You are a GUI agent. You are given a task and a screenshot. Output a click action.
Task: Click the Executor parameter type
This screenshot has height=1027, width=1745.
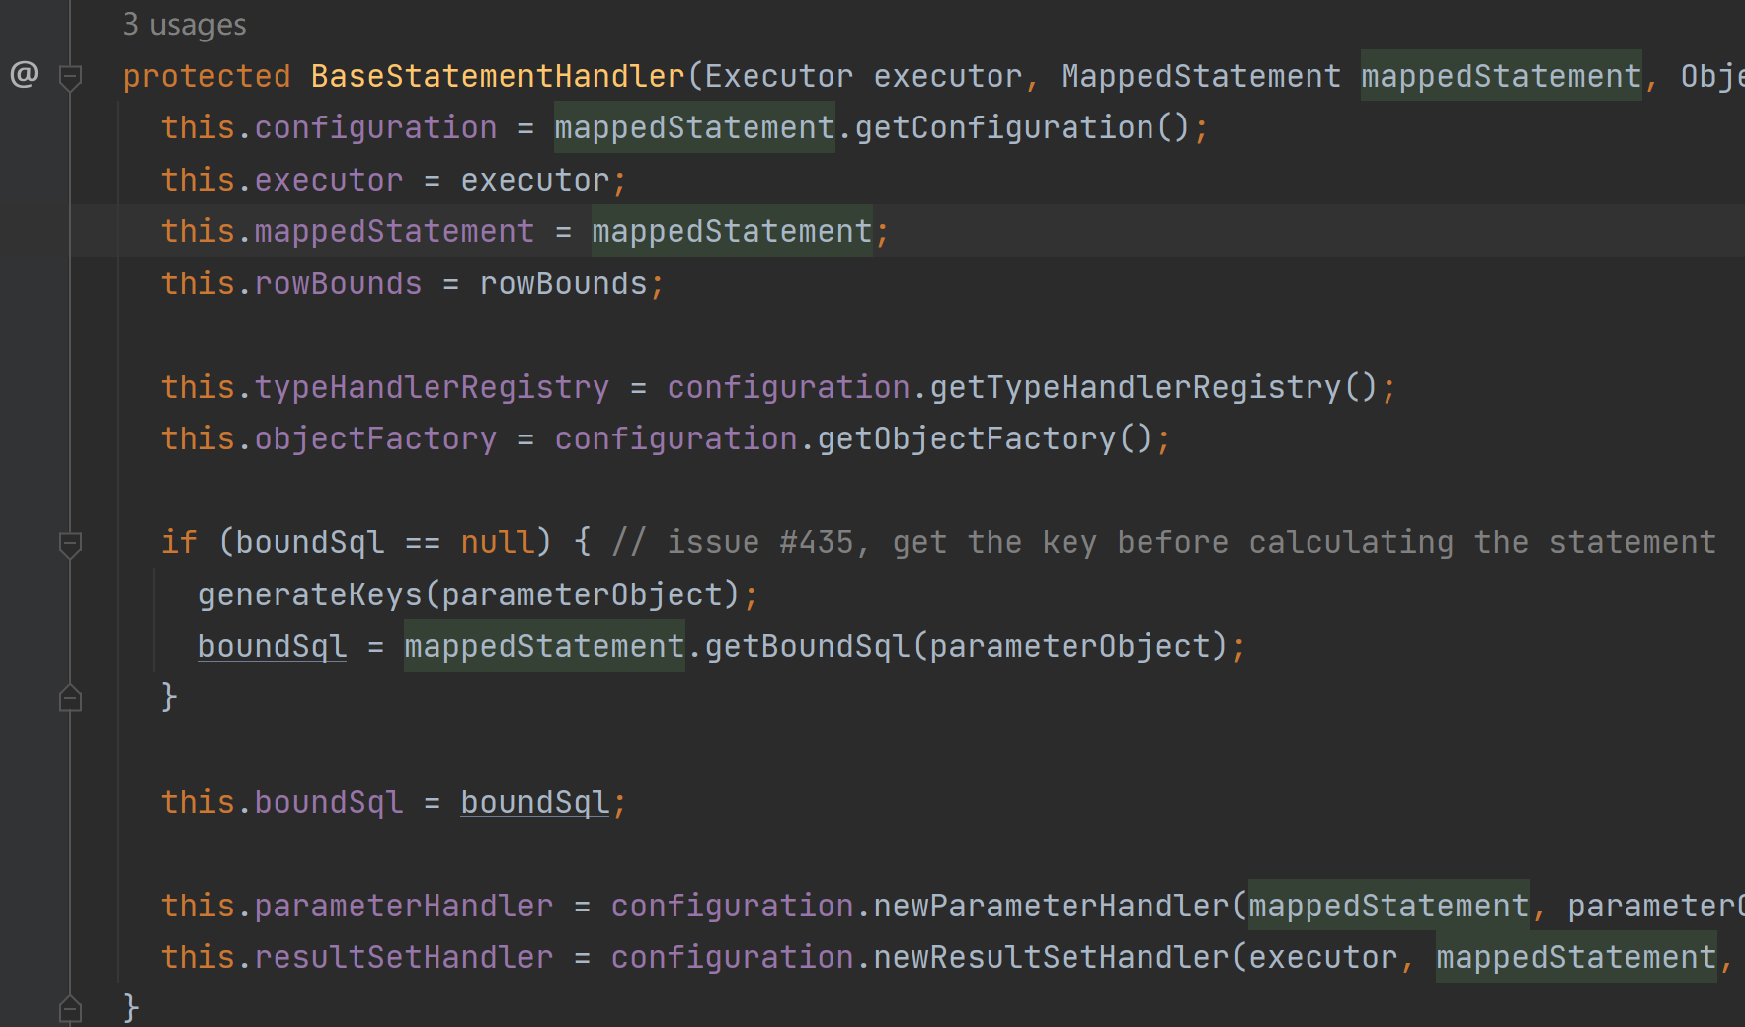778,76
